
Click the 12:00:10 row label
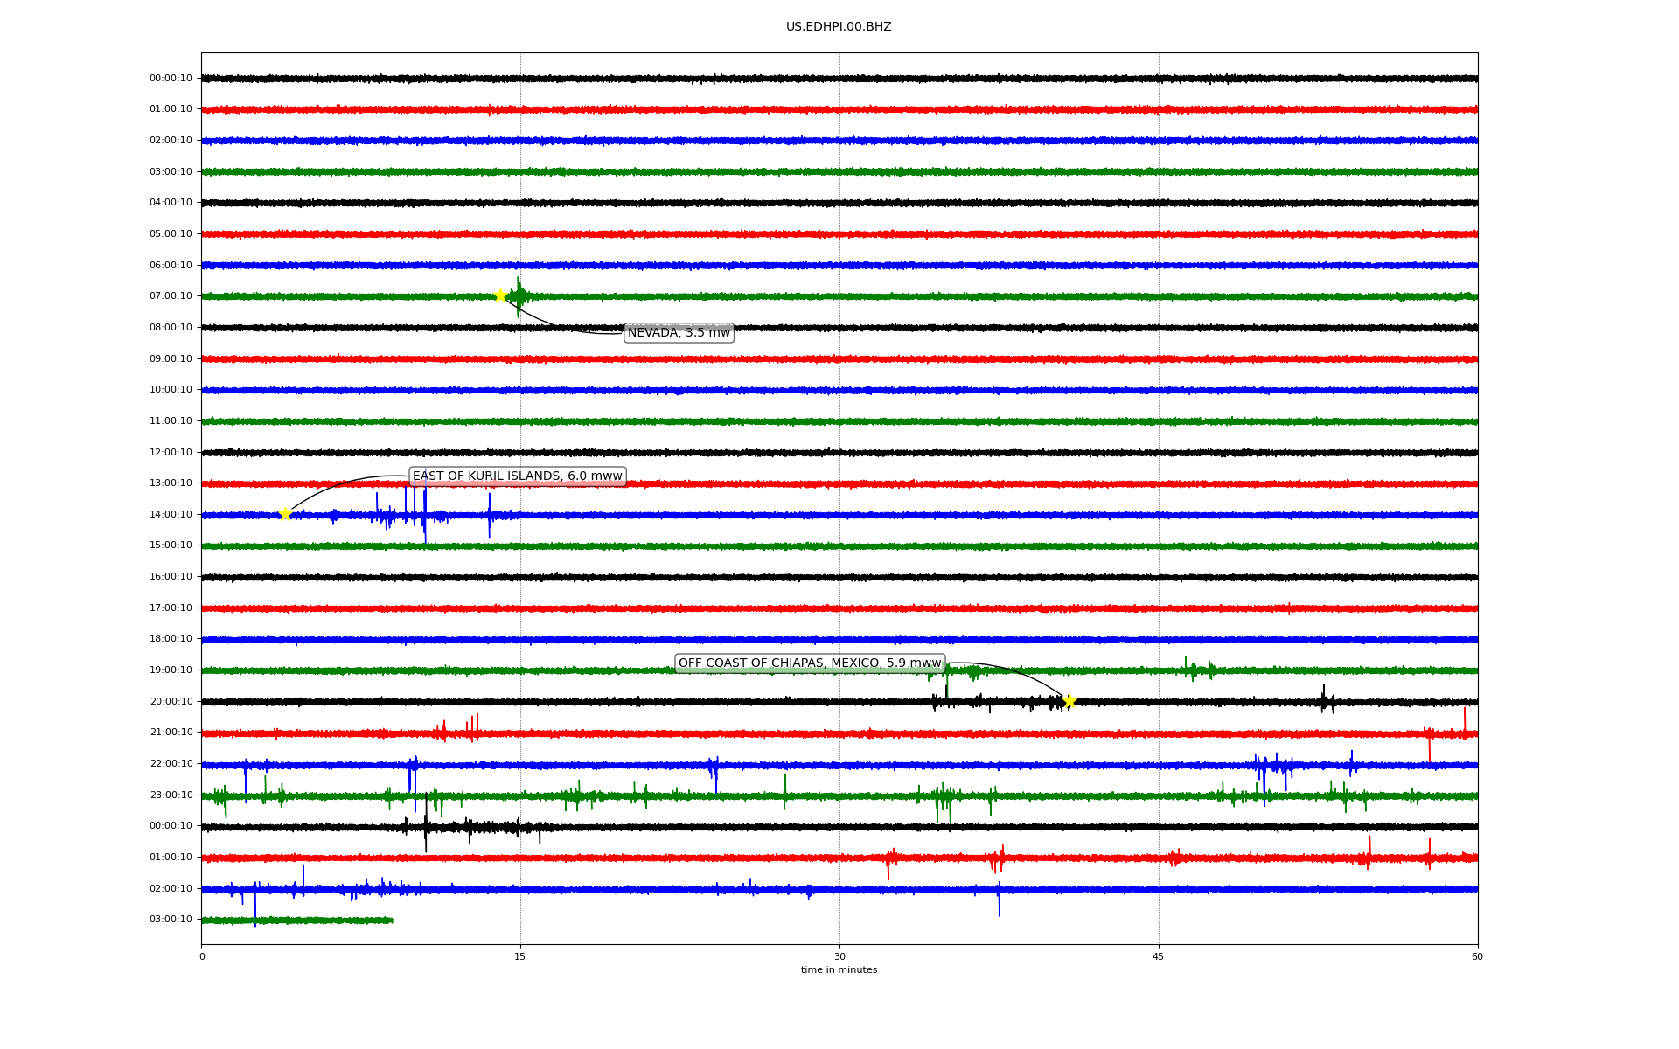coord(171,453)
